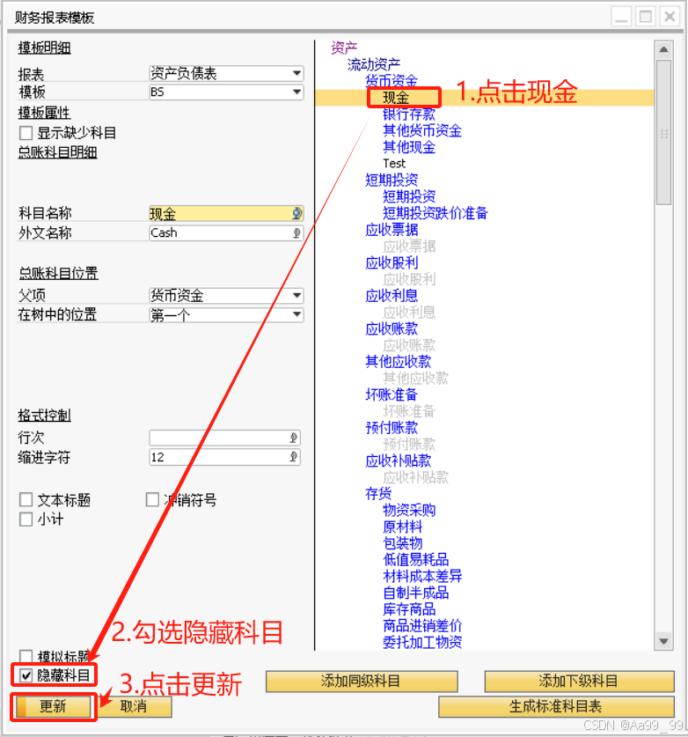Select the 库存商品 tree item
This screenshot has width=688, height=737.
pyautogui.click(x=409, y=609)
